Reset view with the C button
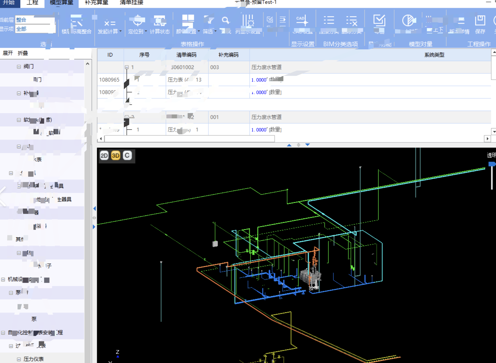The height and width of the screenshot is (363, 496). [127, 155]
